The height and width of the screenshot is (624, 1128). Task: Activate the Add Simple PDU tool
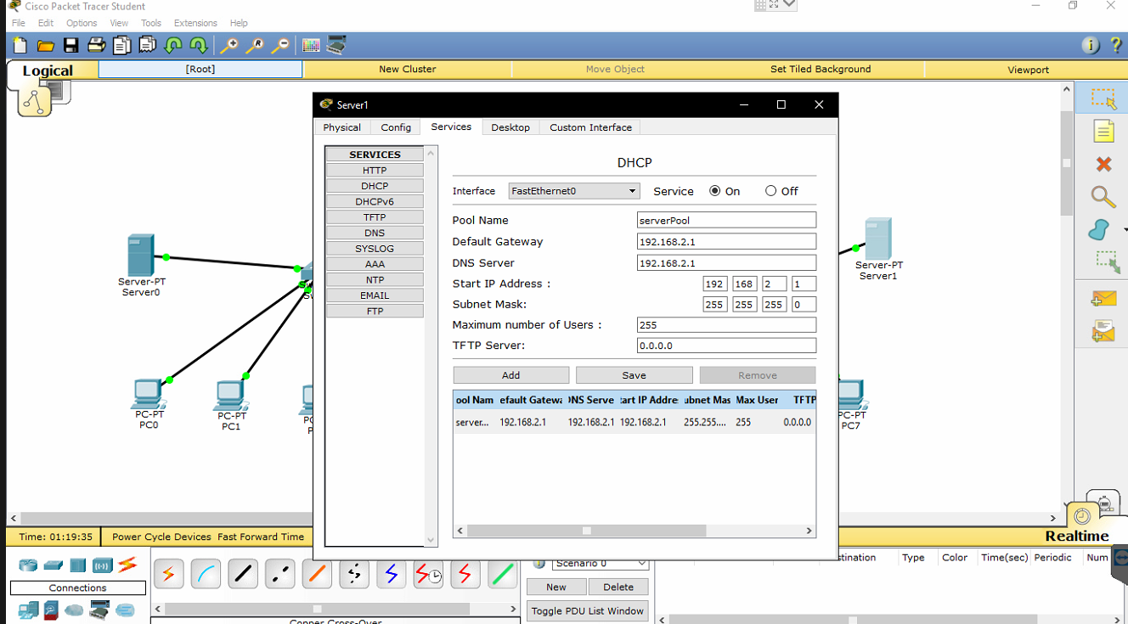pyautogui.click(x=1103, y=298)
